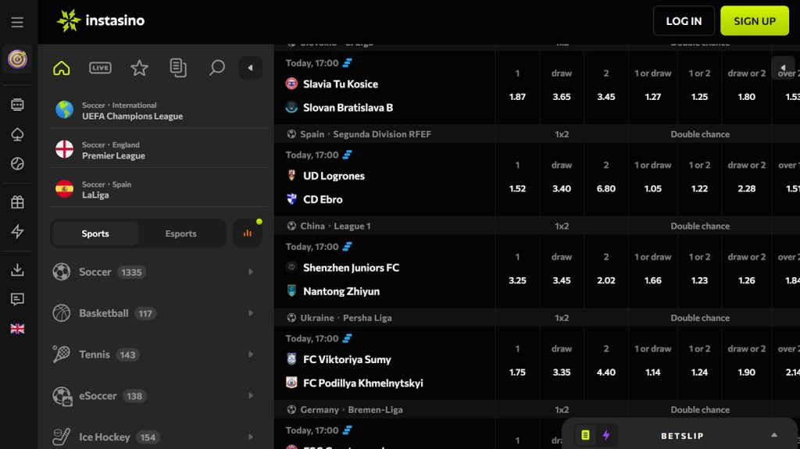
Task: Toggle the quick bet lightning button
Action: 605,435
